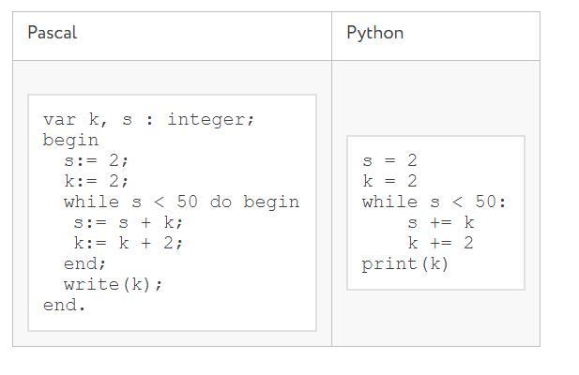Viewport: 579px width, 375px height.
Task: Select the 's = 2' Python line
Action: (389, 161)
